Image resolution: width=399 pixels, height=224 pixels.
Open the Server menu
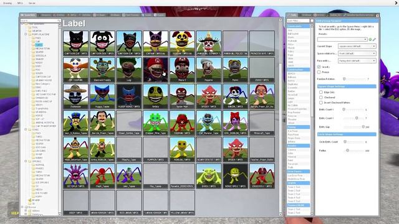32,3
